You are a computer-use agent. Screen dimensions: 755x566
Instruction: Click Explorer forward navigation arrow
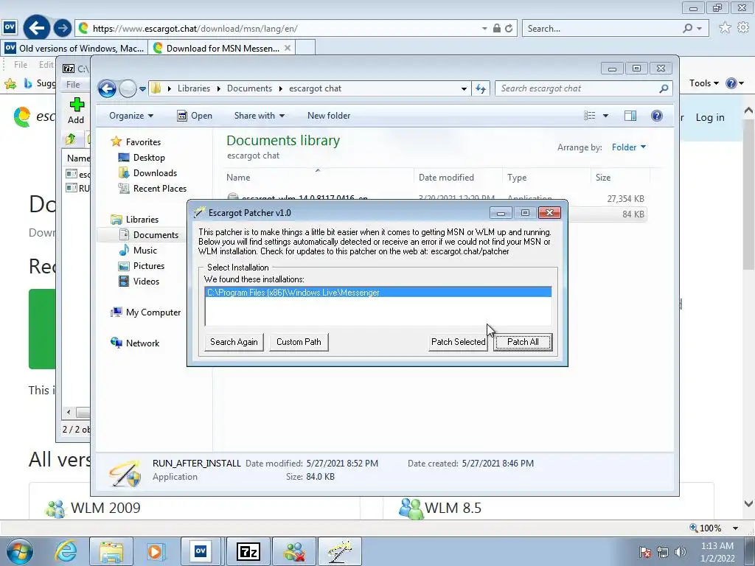128,88
